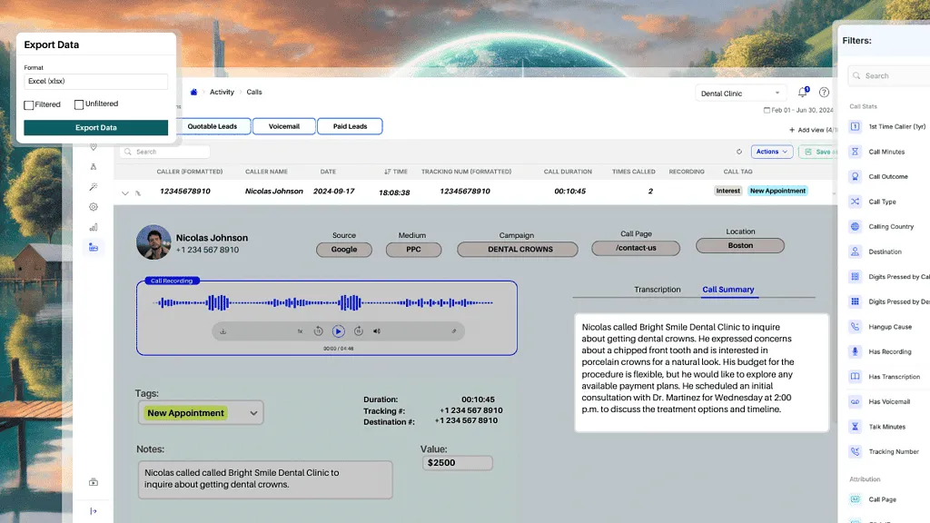The height and width of the screenshot is (523, 930).
Task: Open the flask sidebar icon
Action: click(94, 167)
